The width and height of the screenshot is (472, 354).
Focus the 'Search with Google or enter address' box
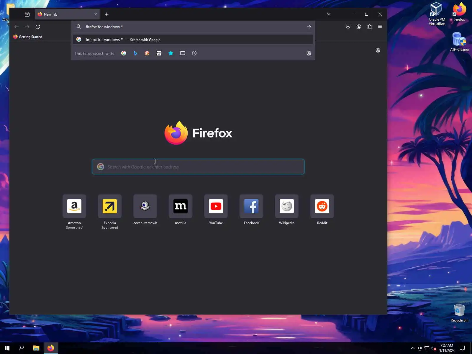[x=198, y=167]
